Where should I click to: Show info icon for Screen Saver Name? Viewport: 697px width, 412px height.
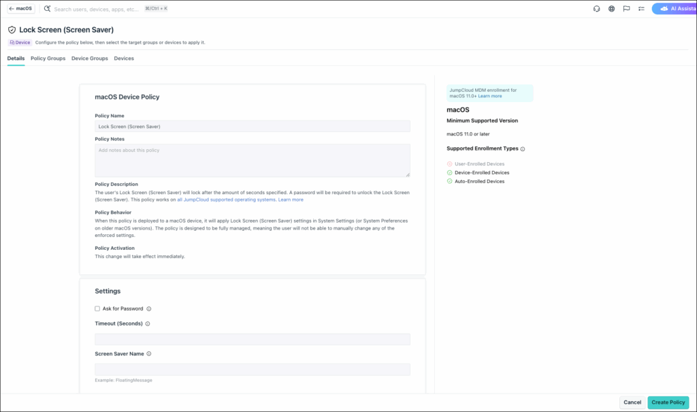149,353
